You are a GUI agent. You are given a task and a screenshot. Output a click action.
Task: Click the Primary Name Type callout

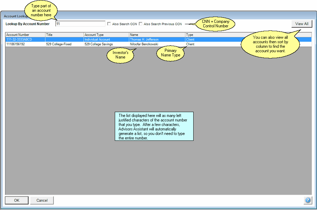coord(170,53)
